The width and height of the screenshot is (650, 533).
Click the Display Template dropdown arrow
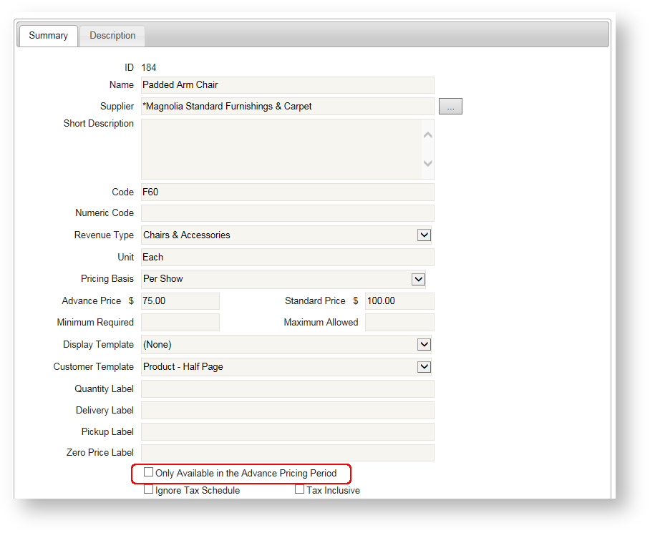[424, 344]
